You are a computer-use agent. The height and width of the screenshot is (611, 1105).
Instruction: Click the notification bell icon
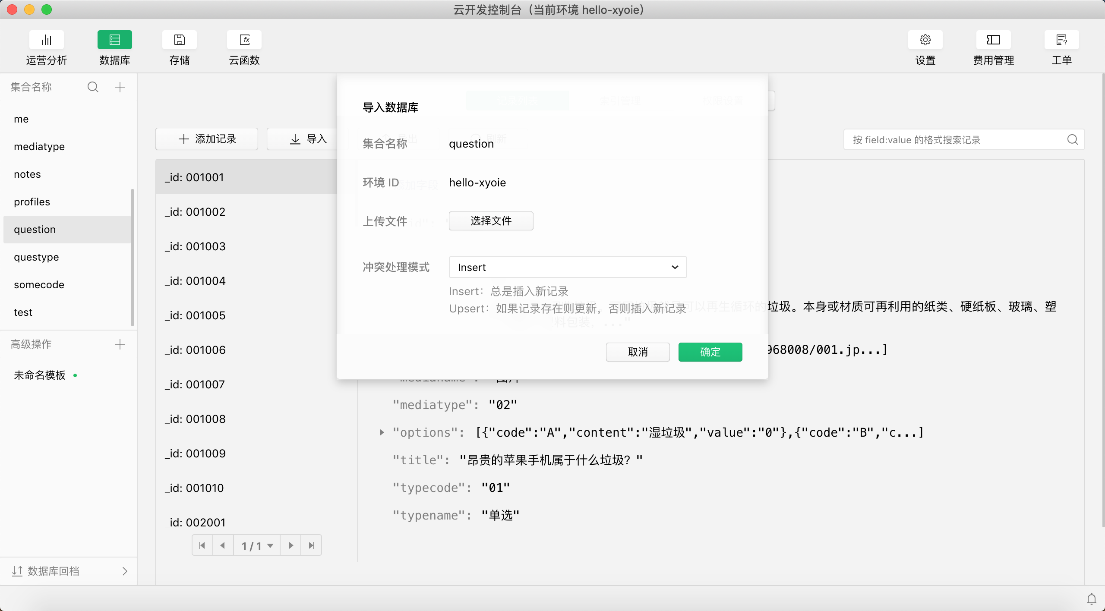[x=1092, y=599]
